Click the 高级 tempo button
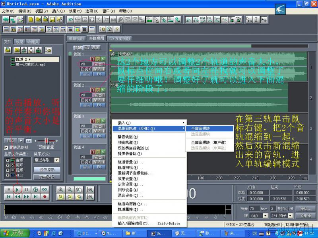The height and width of the screenshot is (238, 318). (x=305, y=209)
